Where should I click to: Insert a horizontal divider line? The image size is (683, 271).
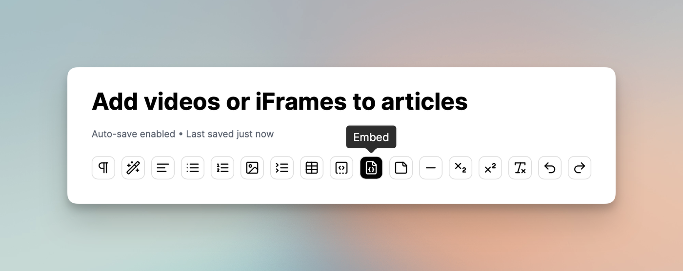point(431,168)
